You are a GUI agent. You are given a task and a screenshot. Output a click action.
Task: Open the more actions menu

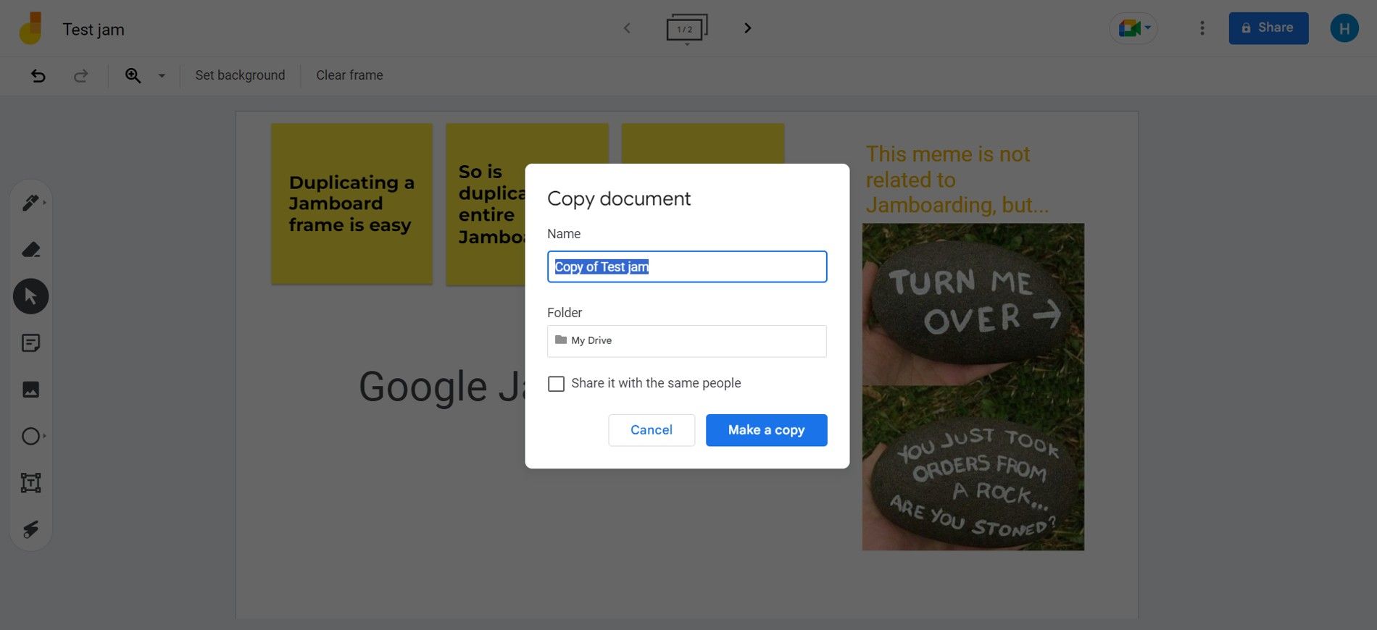[x=1202, y=28]
